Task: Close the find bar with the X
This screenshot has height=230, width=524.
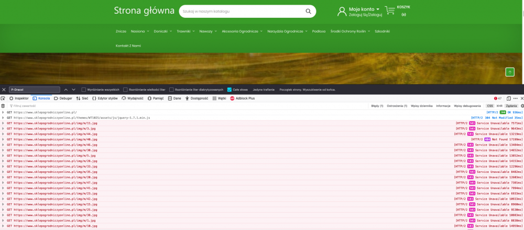Action: click(4, 90)
